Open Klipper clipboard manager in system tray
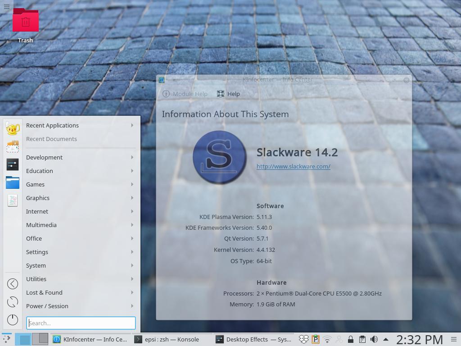 pyautogui.click(x=362, y=339)
